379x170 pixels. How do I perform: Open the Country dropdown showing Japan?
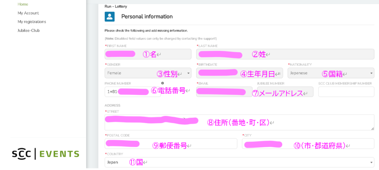(239, 162)
